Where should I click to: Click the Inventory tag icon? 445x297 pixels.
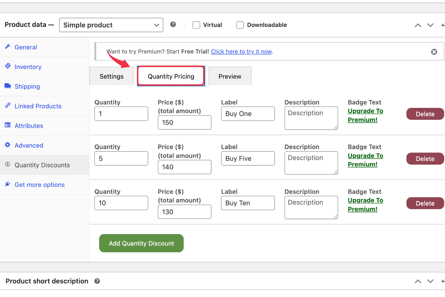click(8, 66)
